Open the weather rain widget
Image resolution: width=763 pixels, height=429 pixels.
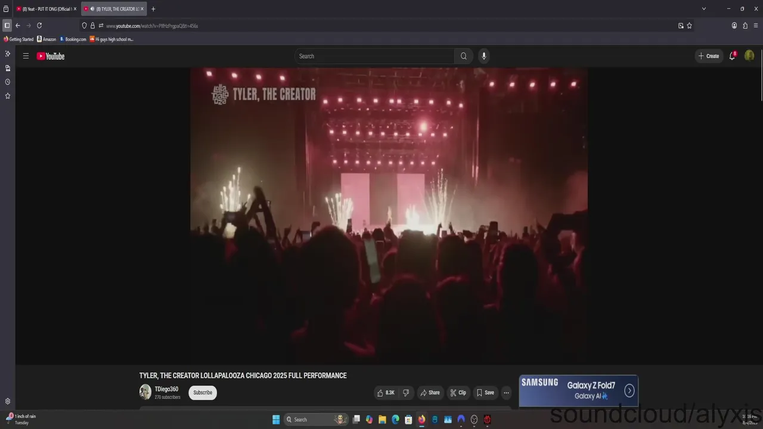(21, 419)
